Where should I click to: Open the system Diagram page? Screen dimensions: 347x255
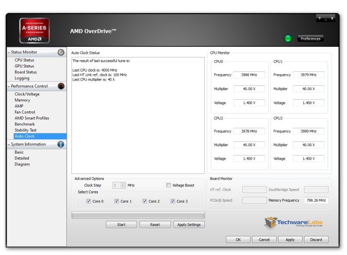(x=22, y=164)
